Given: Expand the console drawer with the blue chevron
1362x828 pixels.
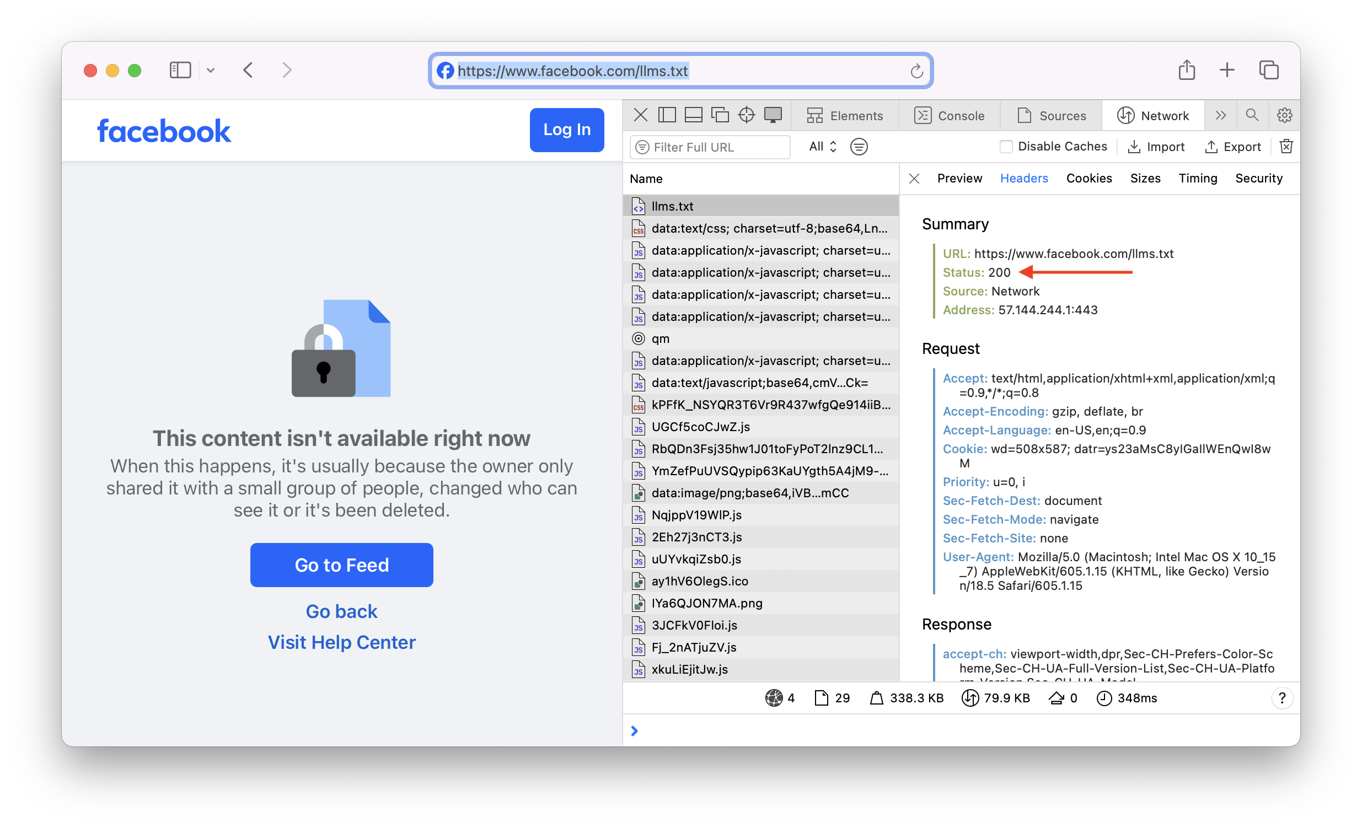Looking at the screenshot, I should [x=634, y=731].
